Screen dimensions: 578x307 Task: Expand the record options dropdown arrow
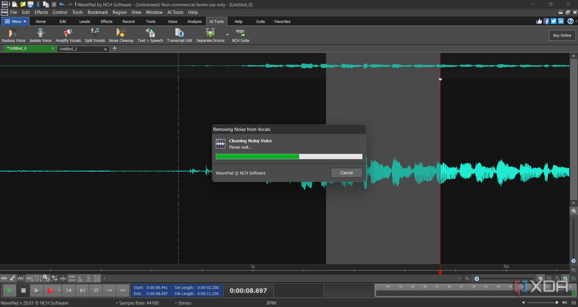click(59, 290)
